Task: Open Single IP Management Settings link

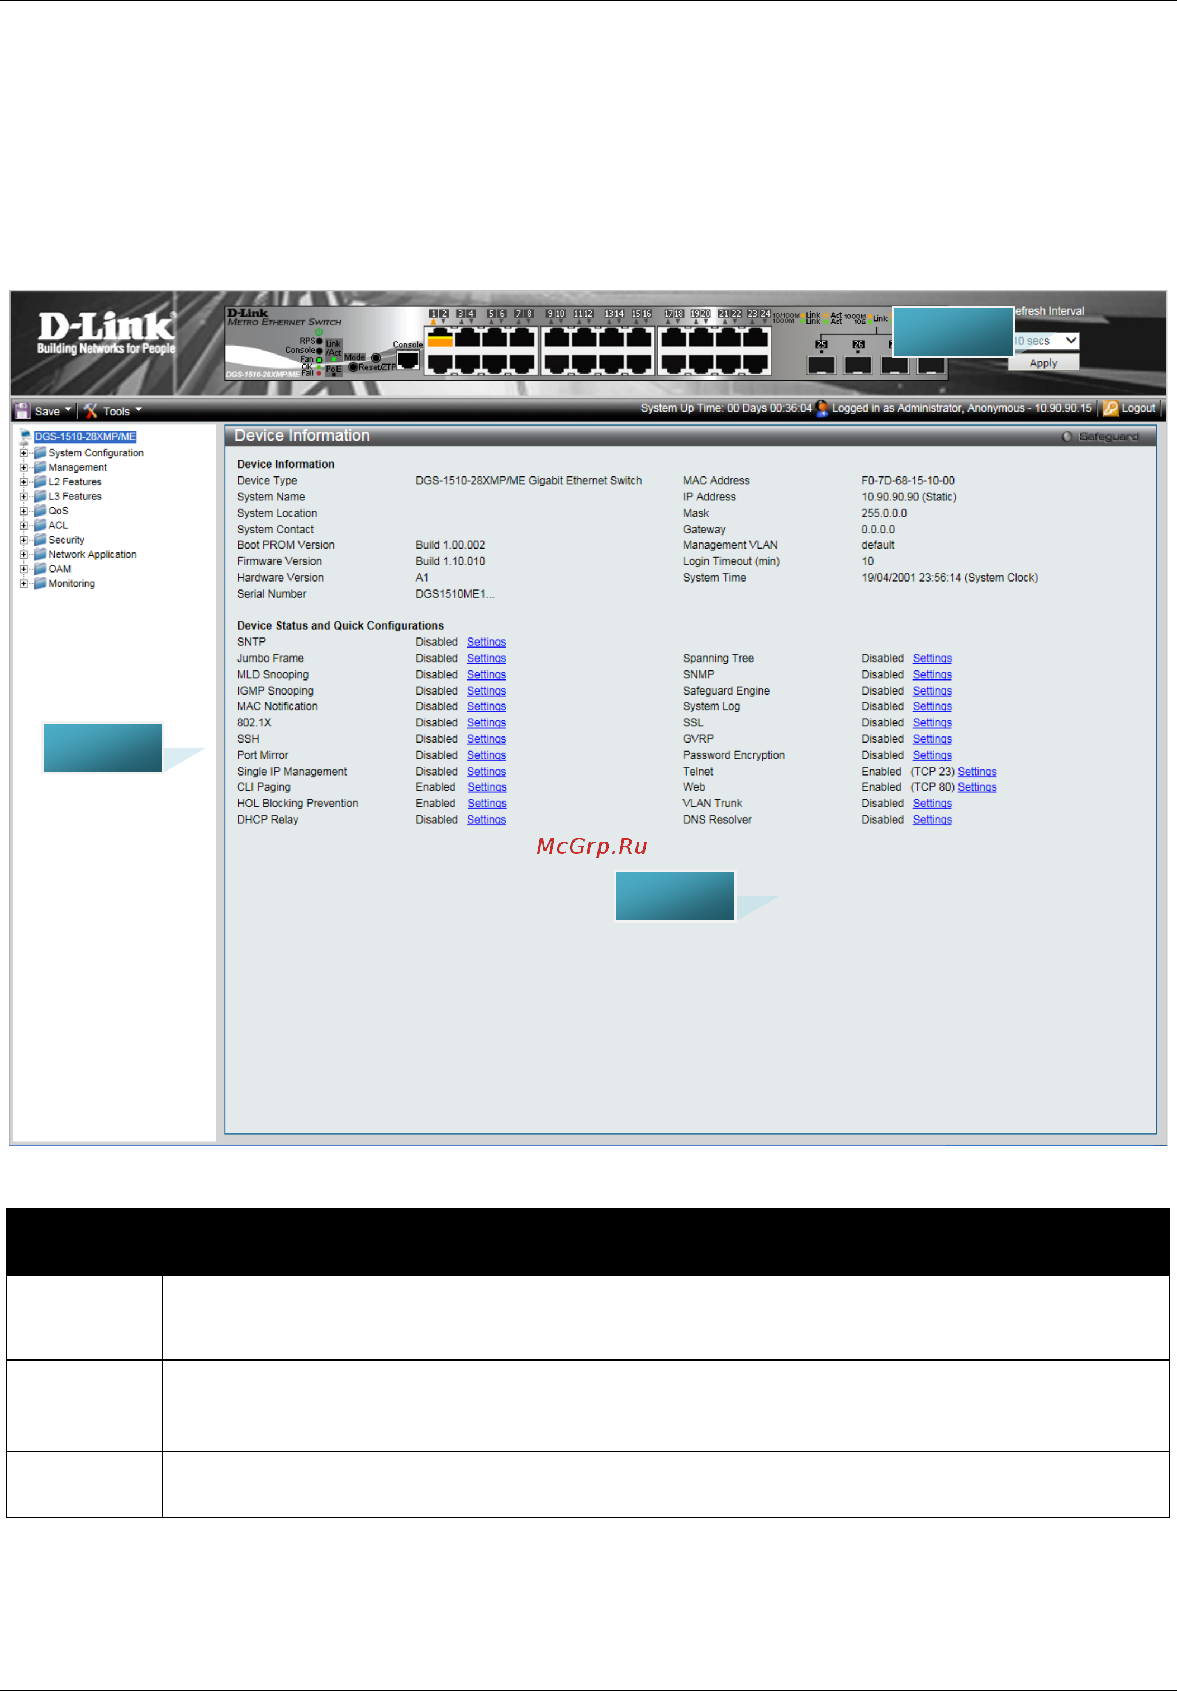Action: 486,771
